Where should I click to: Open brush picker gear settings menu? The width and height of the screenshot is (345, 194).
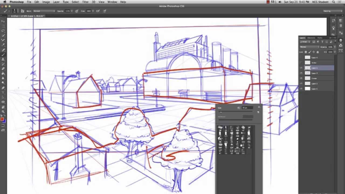tap(259, 107)
